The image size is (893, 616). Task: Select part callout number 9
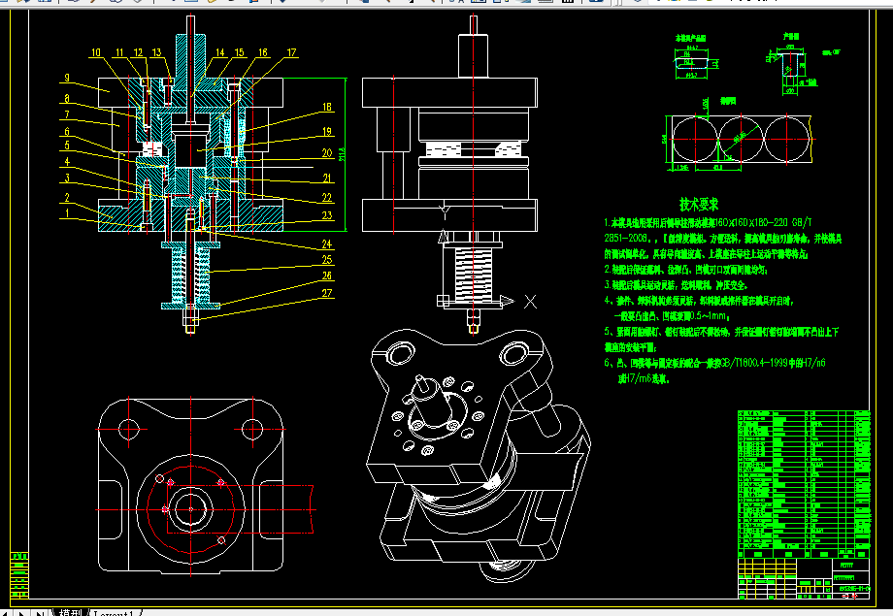click(67, 78)
